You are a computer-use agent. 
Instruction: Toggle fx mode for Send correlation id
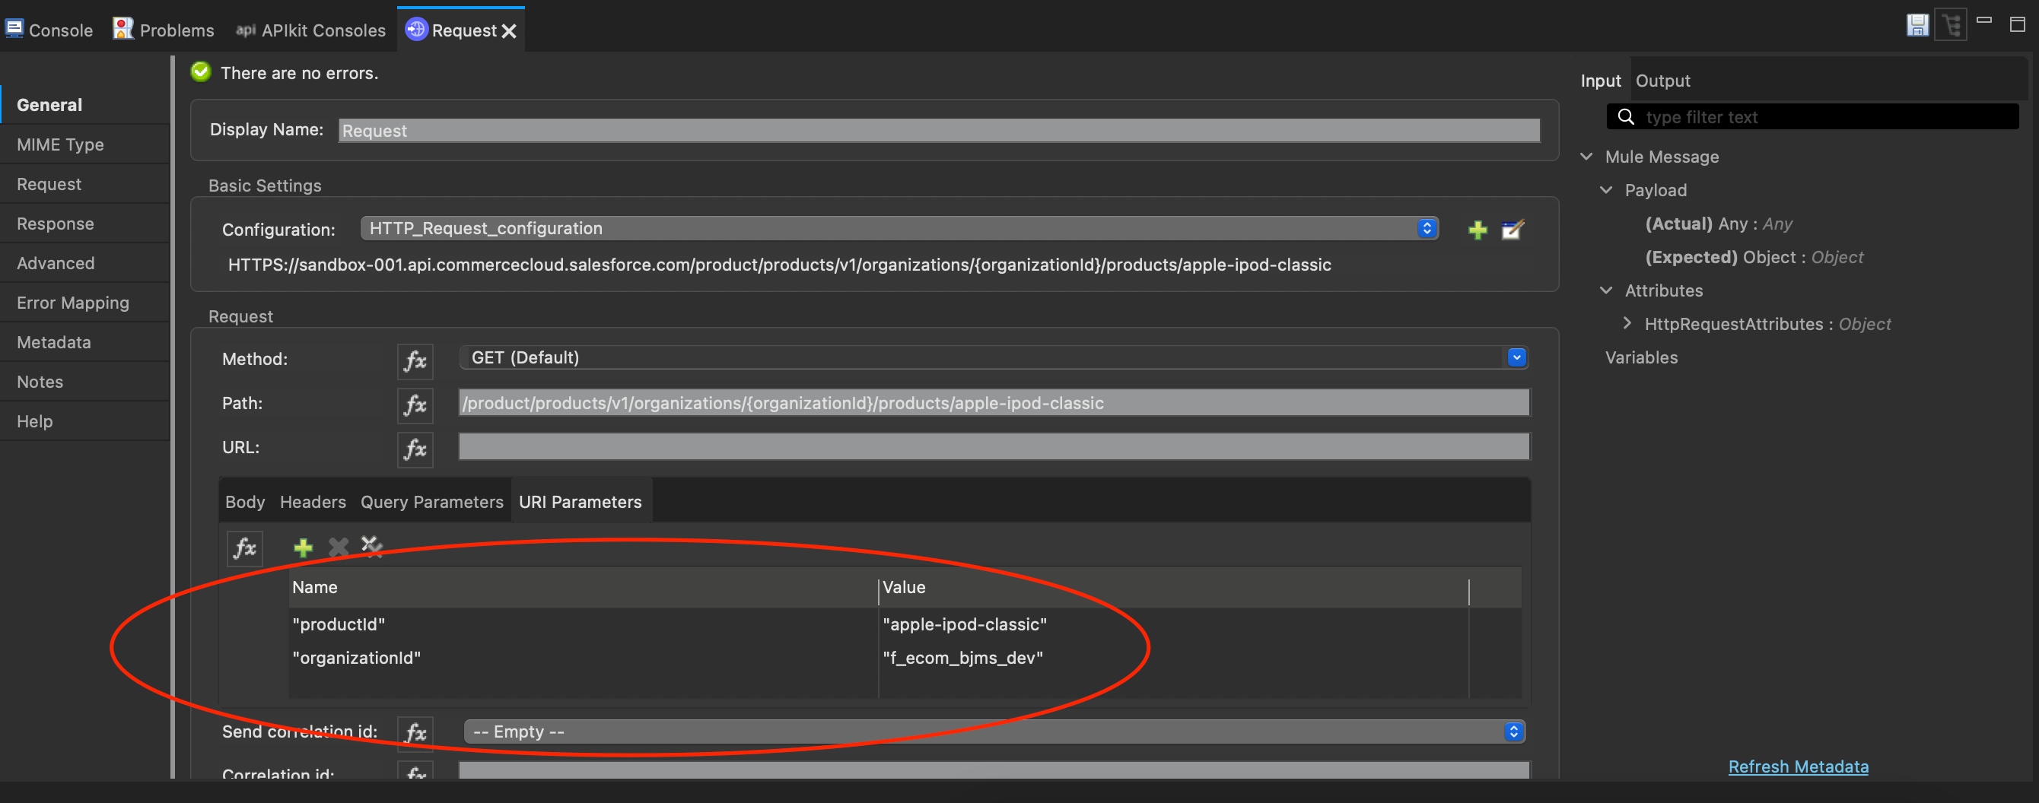(x=415, y=733)
